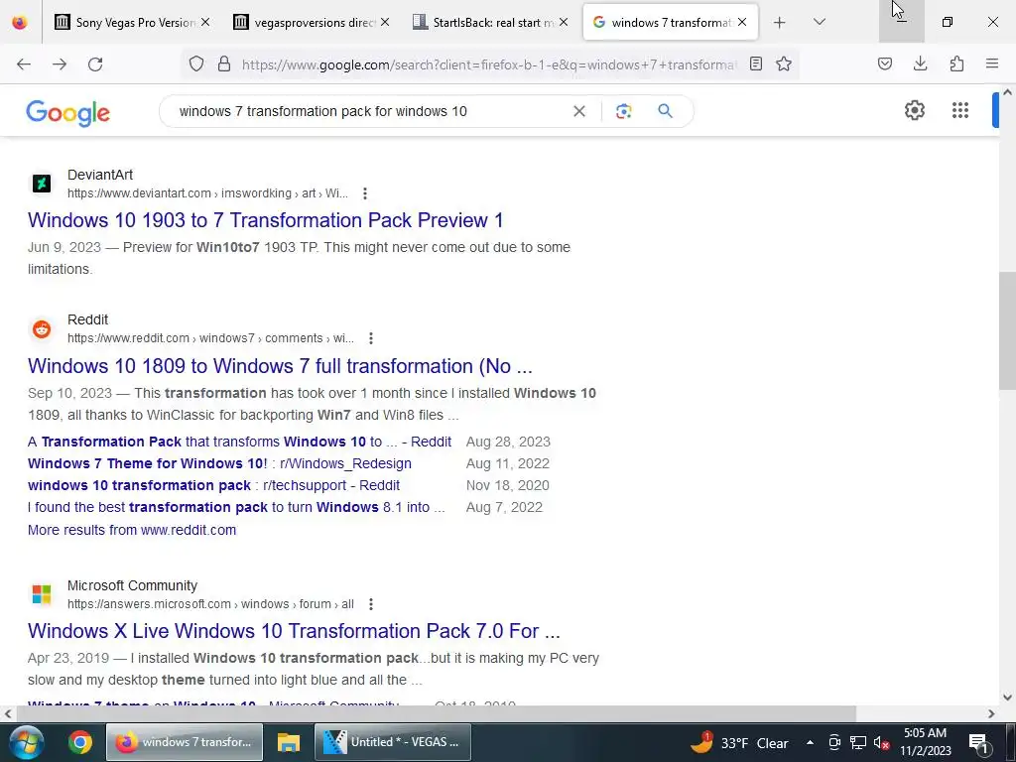Click the scroll-down arrow of vertical scrollbar
Screen dimensions: 1016x762
coord(1007,698)
